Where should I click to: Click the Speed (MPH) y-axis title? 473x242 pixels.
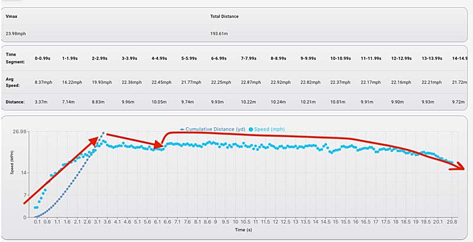[12, 164]
